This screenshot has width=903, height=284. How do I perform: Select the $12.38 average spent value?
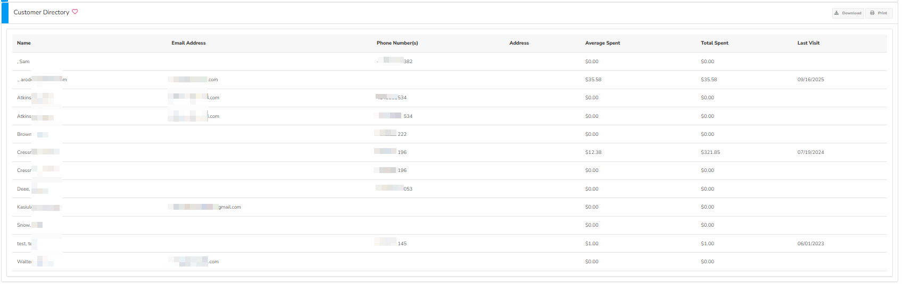[593, 152]
